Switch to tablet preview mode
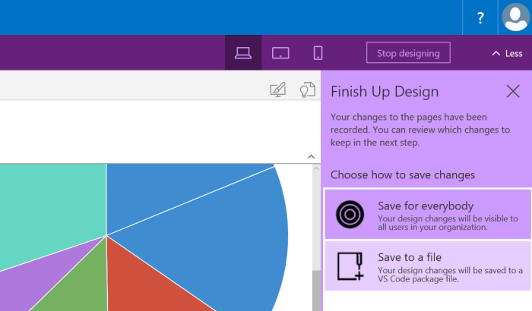 280,53
